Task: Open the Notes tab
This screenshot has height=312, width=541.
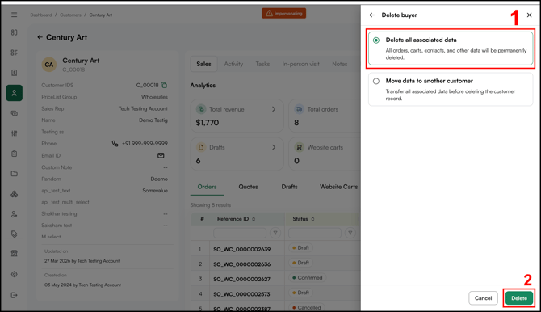Action: coord(339,64)
